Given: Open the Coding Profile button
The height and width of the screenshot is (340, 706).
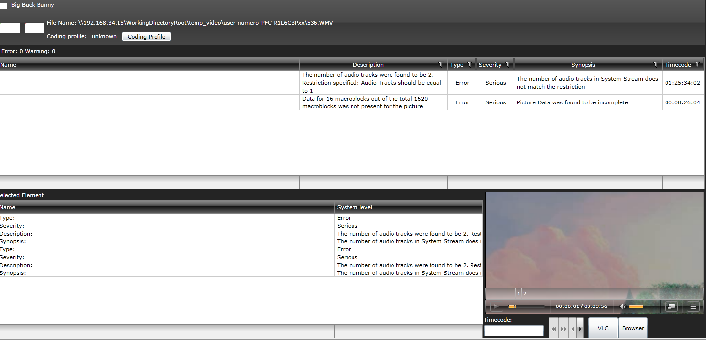Looking at the screenshot, I should tap(147, 37).
